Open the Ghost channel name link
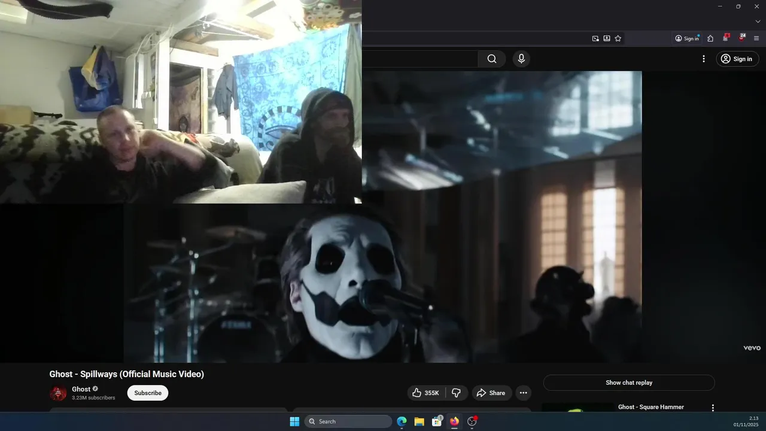 (x=81, y=389)
